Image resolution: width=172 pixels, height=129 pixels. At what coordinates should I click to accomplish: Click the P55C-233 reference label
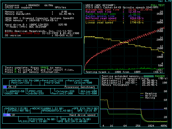(x=35, y=91)
